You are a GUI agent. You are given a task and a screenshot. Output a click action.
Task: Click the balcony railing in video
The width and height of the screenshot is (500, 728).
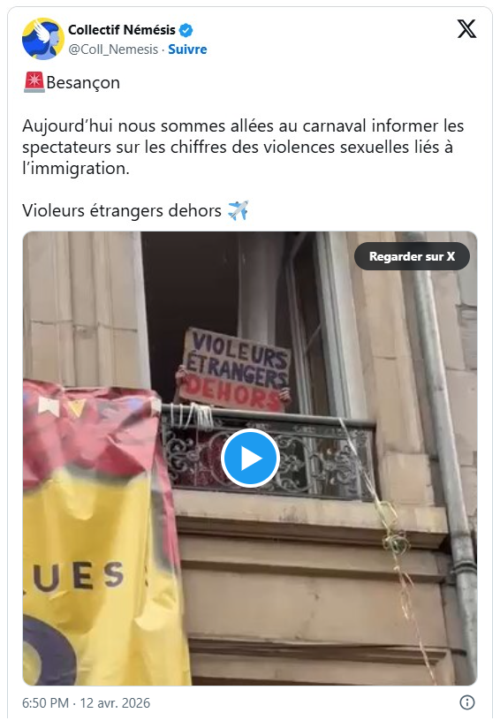point(269,454)
